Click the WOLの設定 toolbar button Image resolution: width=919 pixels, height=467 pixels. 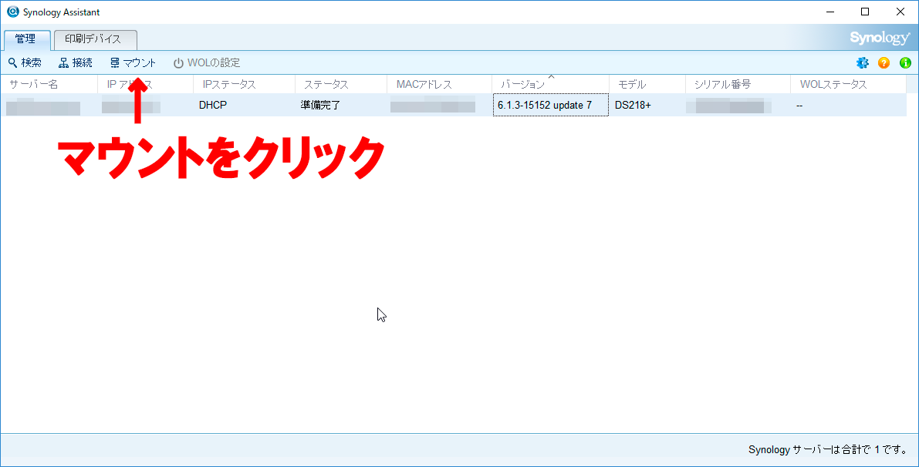point(207,62)
